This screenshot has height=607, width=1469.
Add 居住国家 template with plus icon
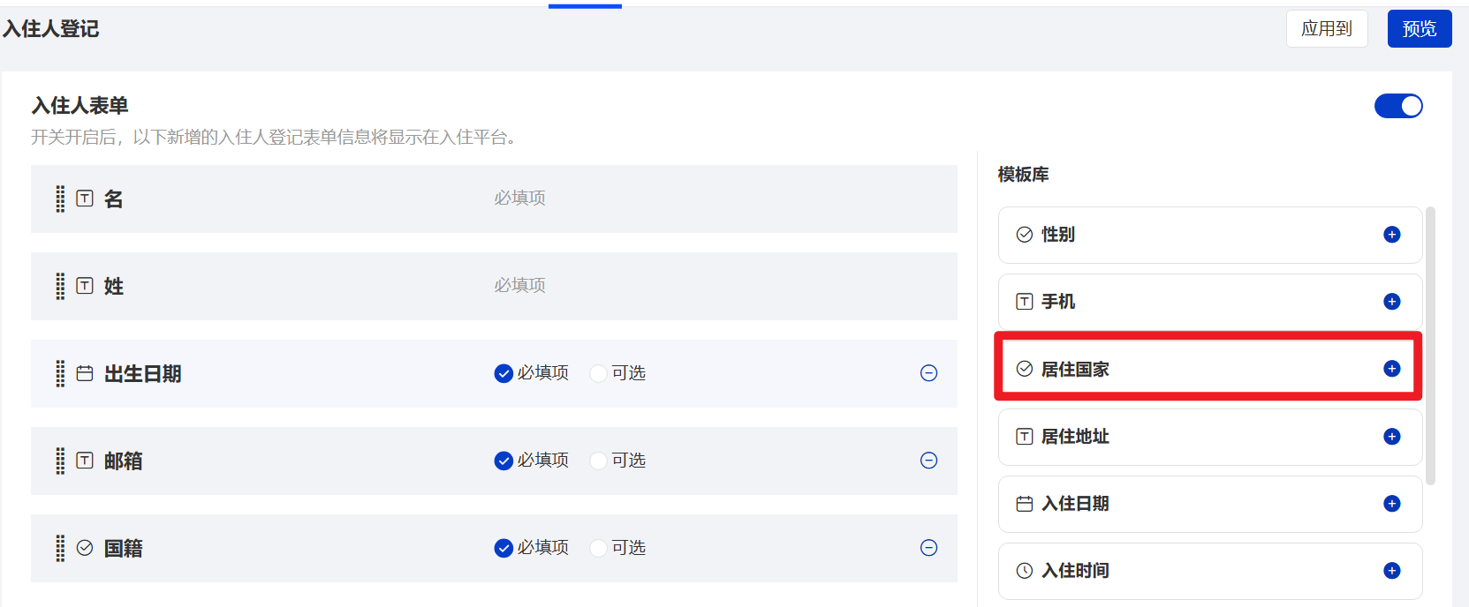click(x=1391, y=369)
